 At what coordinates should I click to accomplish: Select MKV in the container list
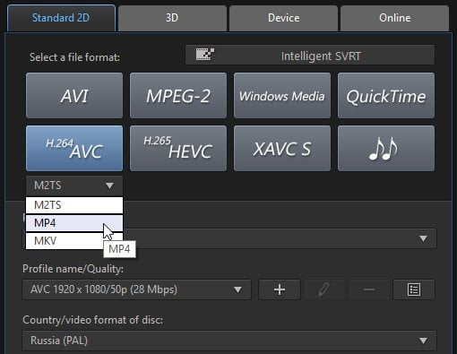74,241
